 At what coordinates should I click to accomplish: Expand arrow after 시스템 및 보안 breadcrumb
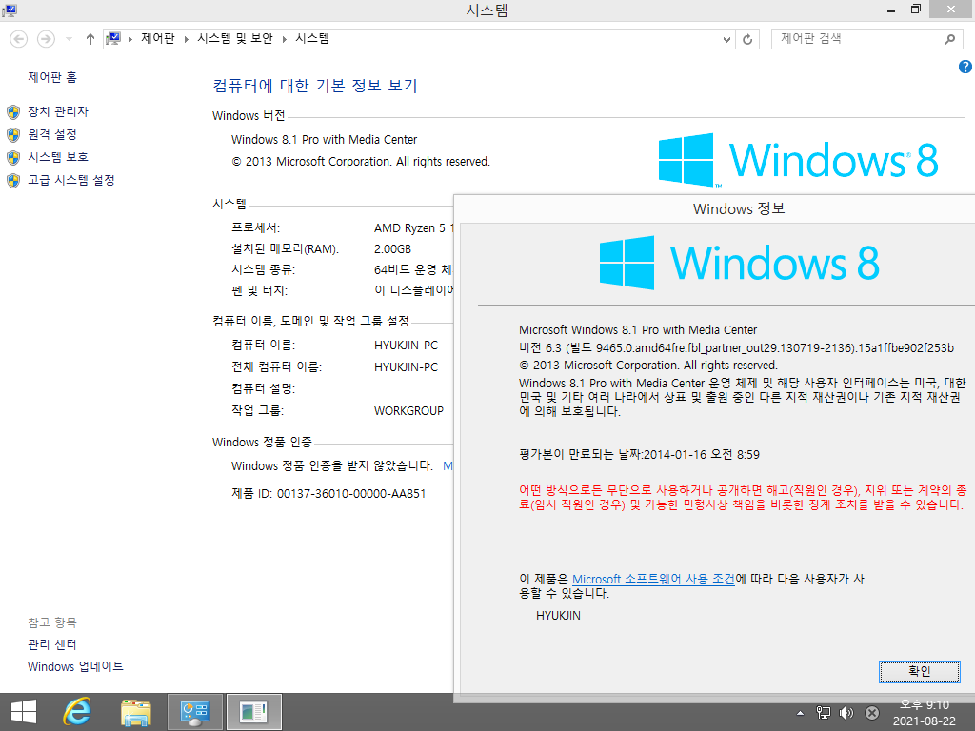pos(284,39)
